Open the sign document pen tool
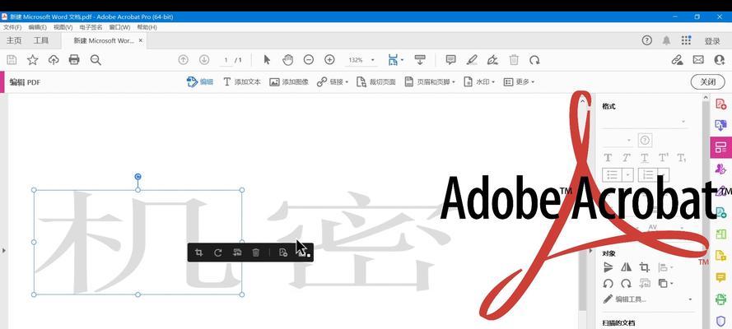The image size is (732, 329). click(492, 60)
